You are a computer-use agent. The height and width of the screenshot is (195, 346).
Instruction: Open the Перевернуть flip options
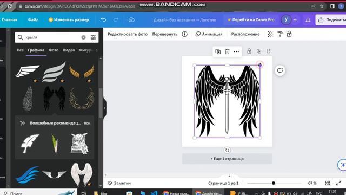[x=165, y=34]
